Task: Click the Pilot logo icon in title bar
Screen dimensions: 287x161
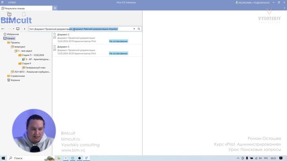Action: (2, 2)
